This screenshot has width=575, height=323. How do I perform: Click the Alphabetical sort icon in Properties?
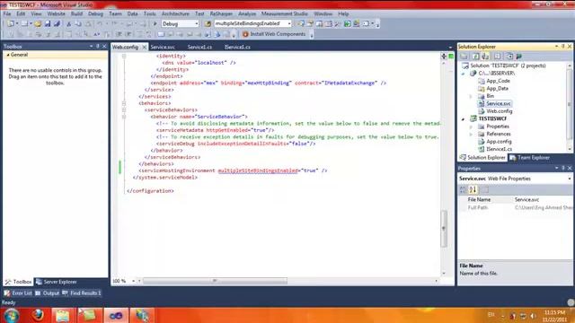(x=473, y=189)
